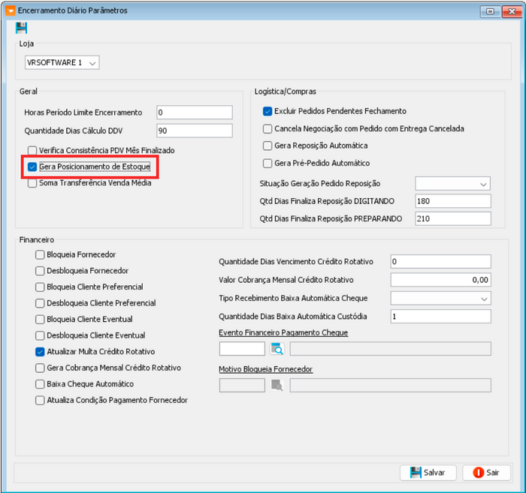Disable Gera Posicionamento de Estoque checkbox
The image size is (526, 493).
pos(32,167)
